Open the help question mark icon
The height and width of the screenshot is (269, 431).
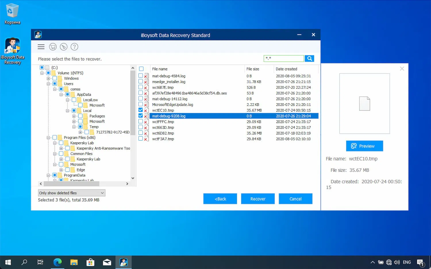(74, 46)
